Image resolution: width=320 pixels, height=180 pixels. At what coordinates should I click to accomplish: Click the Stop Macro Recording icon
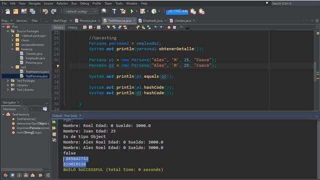174,27
